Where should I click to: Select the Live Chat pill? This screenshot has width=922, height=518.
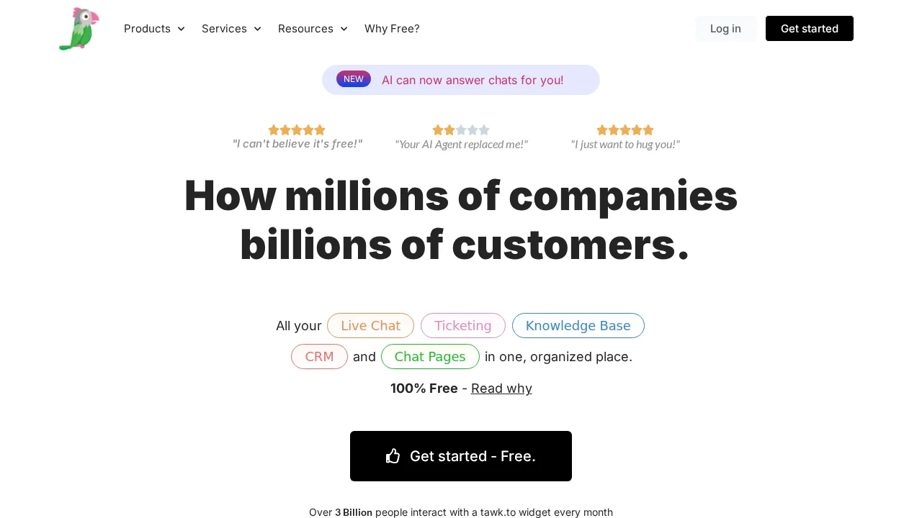pyautogui.click(x=370, y=325)
